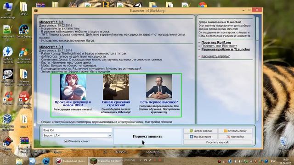This screenshot has height=165, width=294.
Task: Click the nickname field containing Вова Хэл
Action: [77, 130]
